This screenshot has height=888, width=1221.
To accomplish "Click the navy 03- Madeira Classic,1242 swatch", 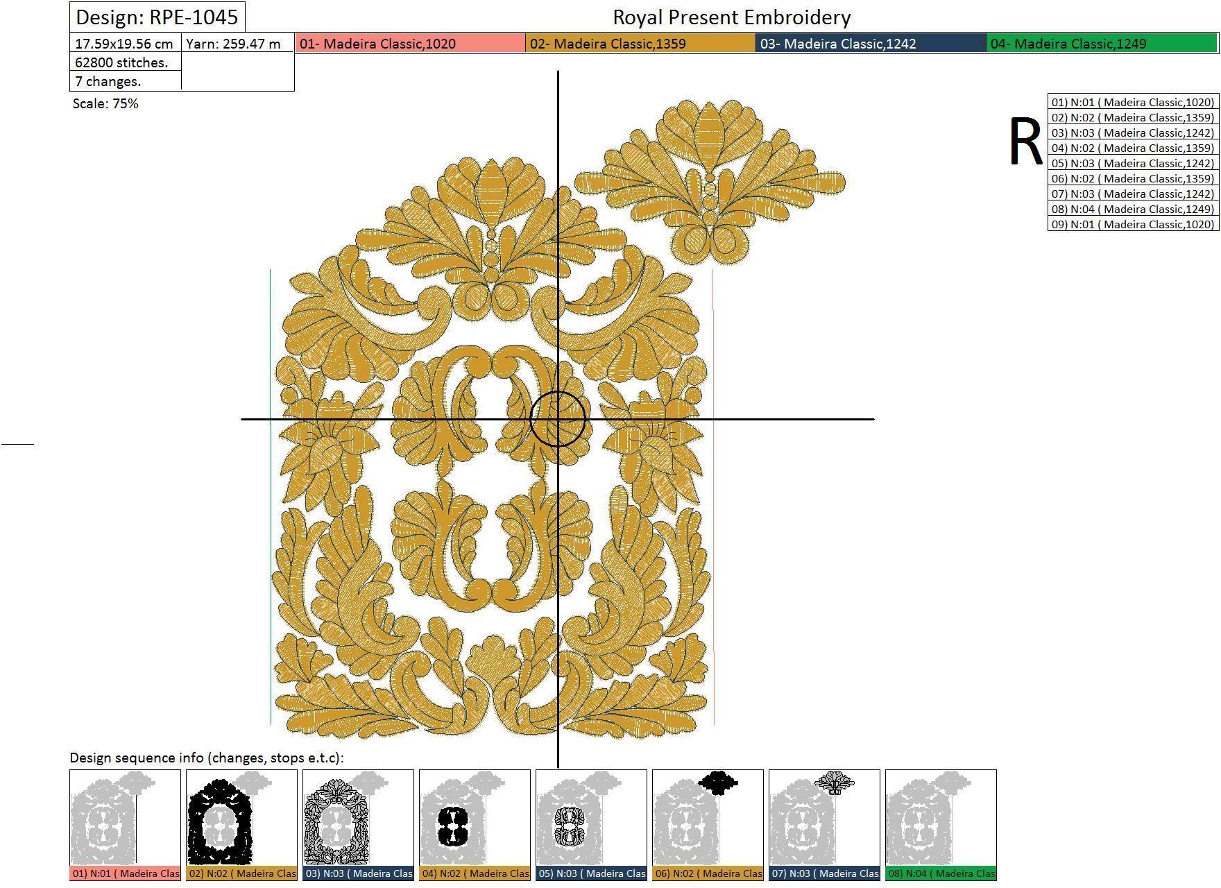I will click(x=871, y=44).
